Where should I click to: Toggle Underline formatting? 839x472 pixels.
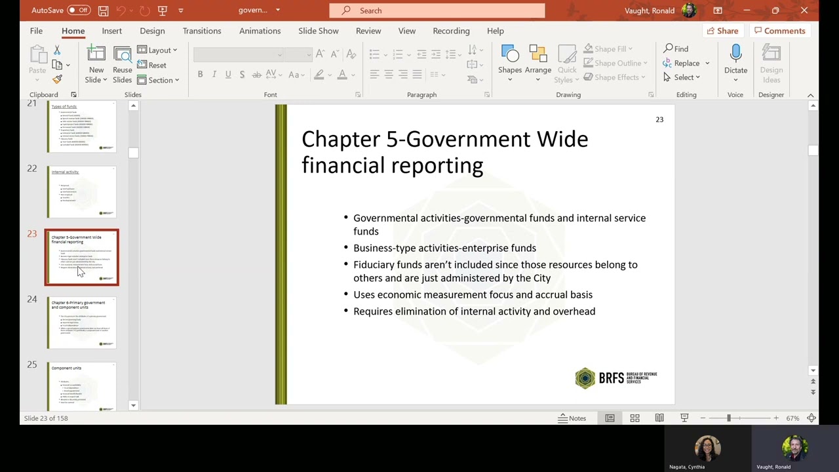click(228, 75)
